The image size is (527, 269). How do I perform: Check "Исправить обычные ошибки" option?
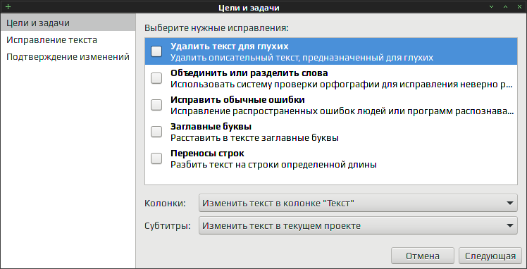[x=156, y=105]
